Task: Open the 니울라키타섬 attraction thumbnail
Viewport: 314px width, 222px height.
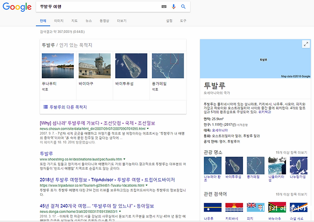Action: click(x=277, y=166)
